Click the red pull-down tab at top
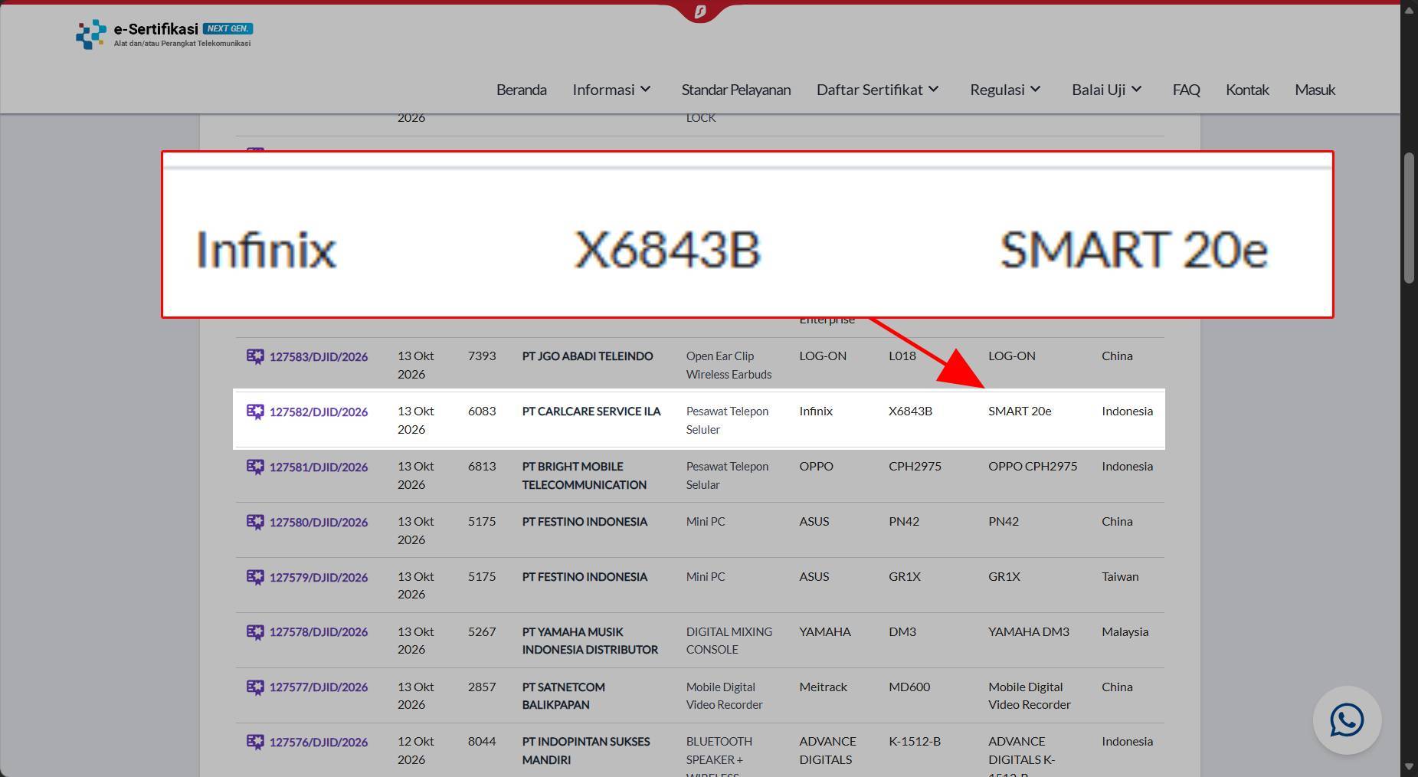Viewport: 1418px width, 777px height. pyautogui.click(x=699, y=11)
